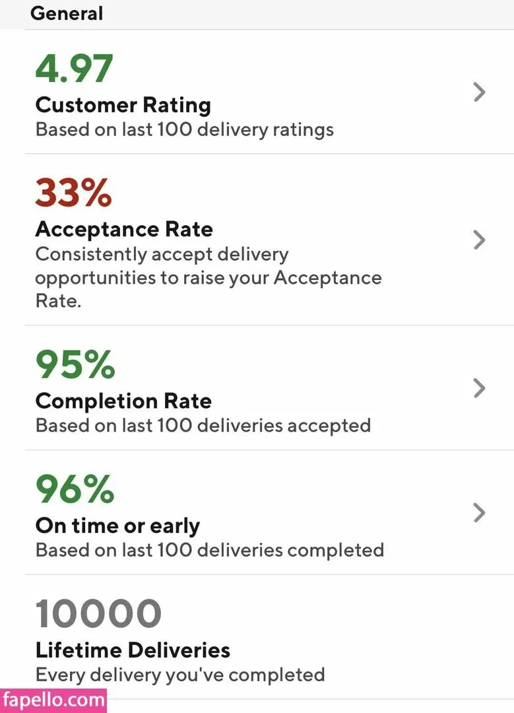Open On time or early chevron
514x713 pixels.
pyautogui.click(x=480, y=512)
